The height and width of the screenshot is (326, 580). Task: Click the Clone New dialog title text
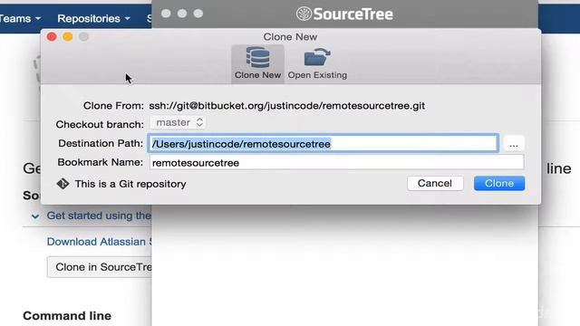(x=290, y=37)
